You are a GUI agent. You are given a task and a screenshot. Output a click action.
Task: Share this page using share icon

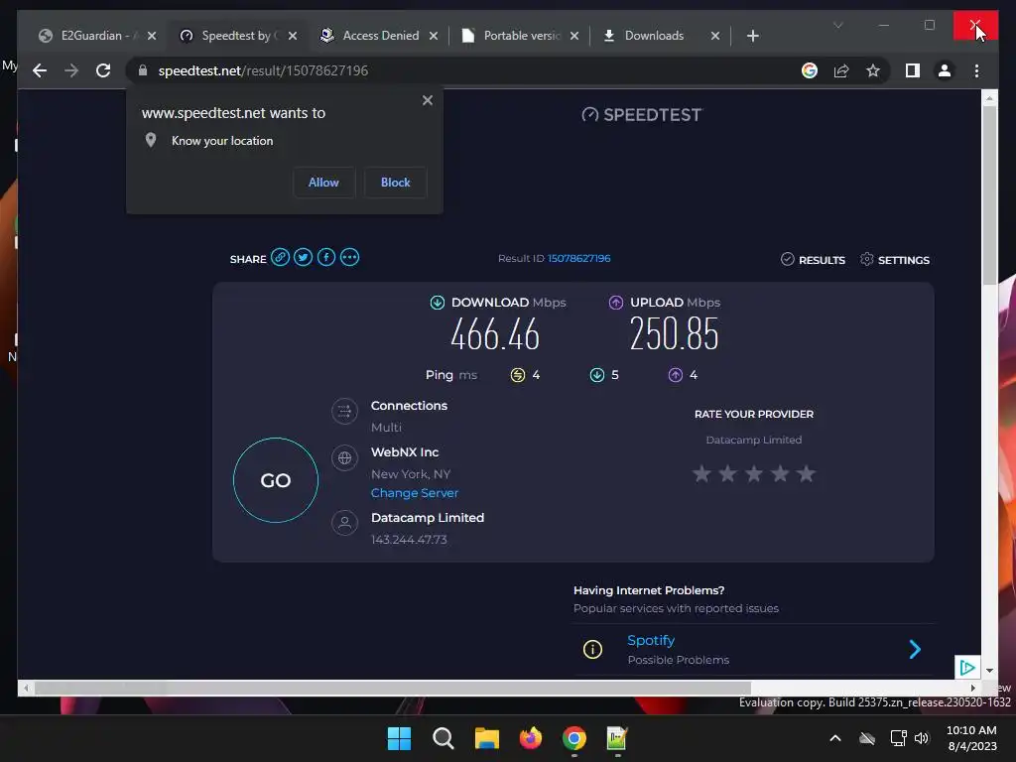tap(841, 70)
